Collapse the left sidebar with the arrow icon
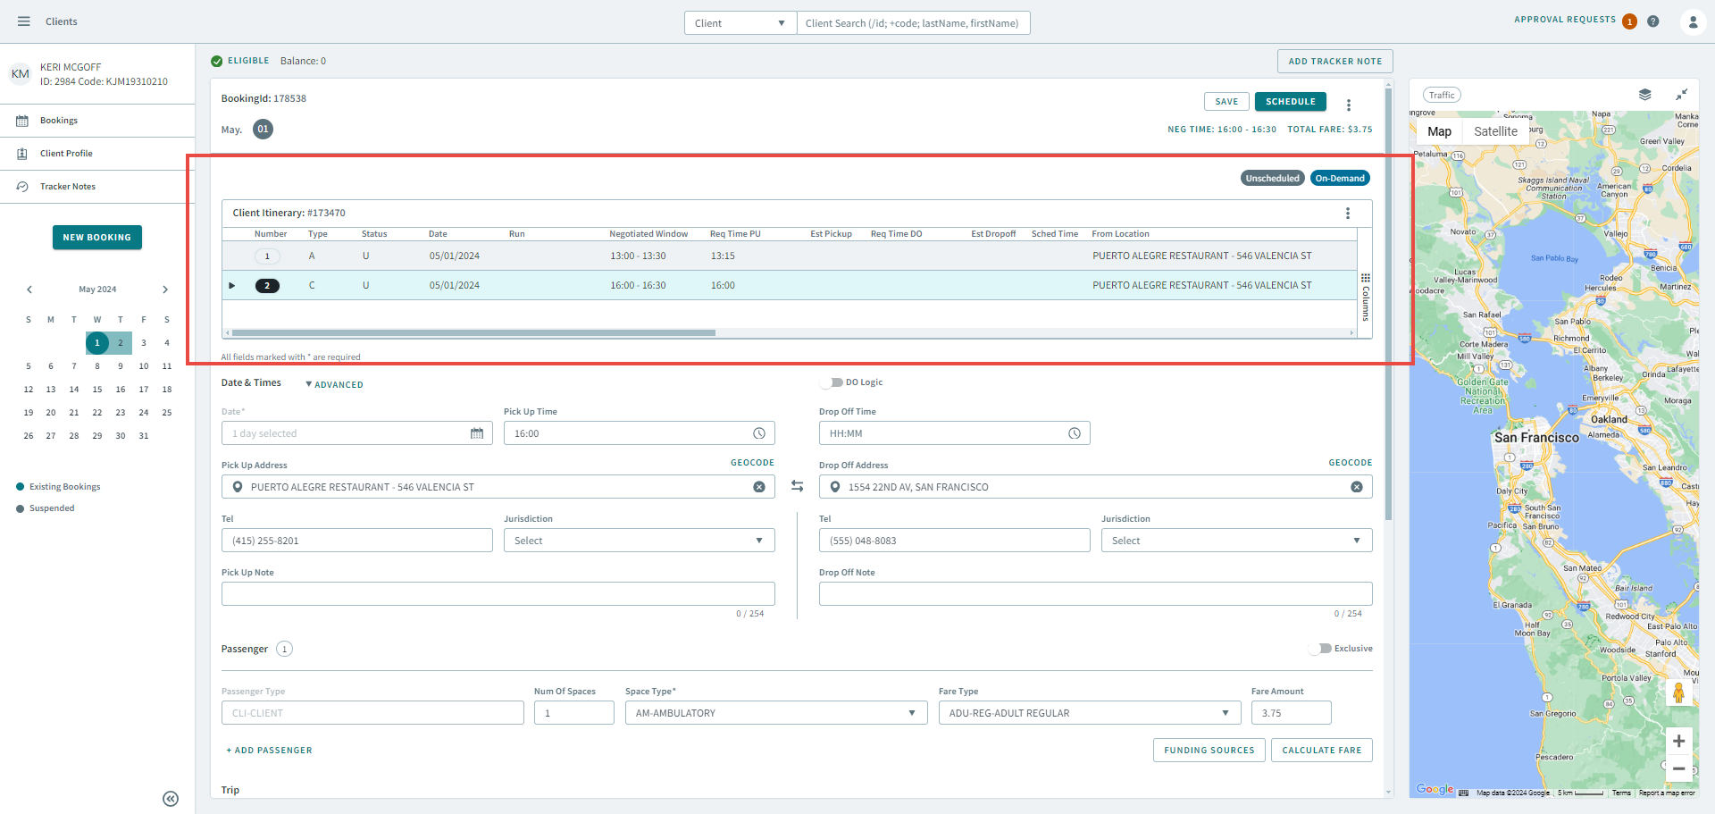 171,799
